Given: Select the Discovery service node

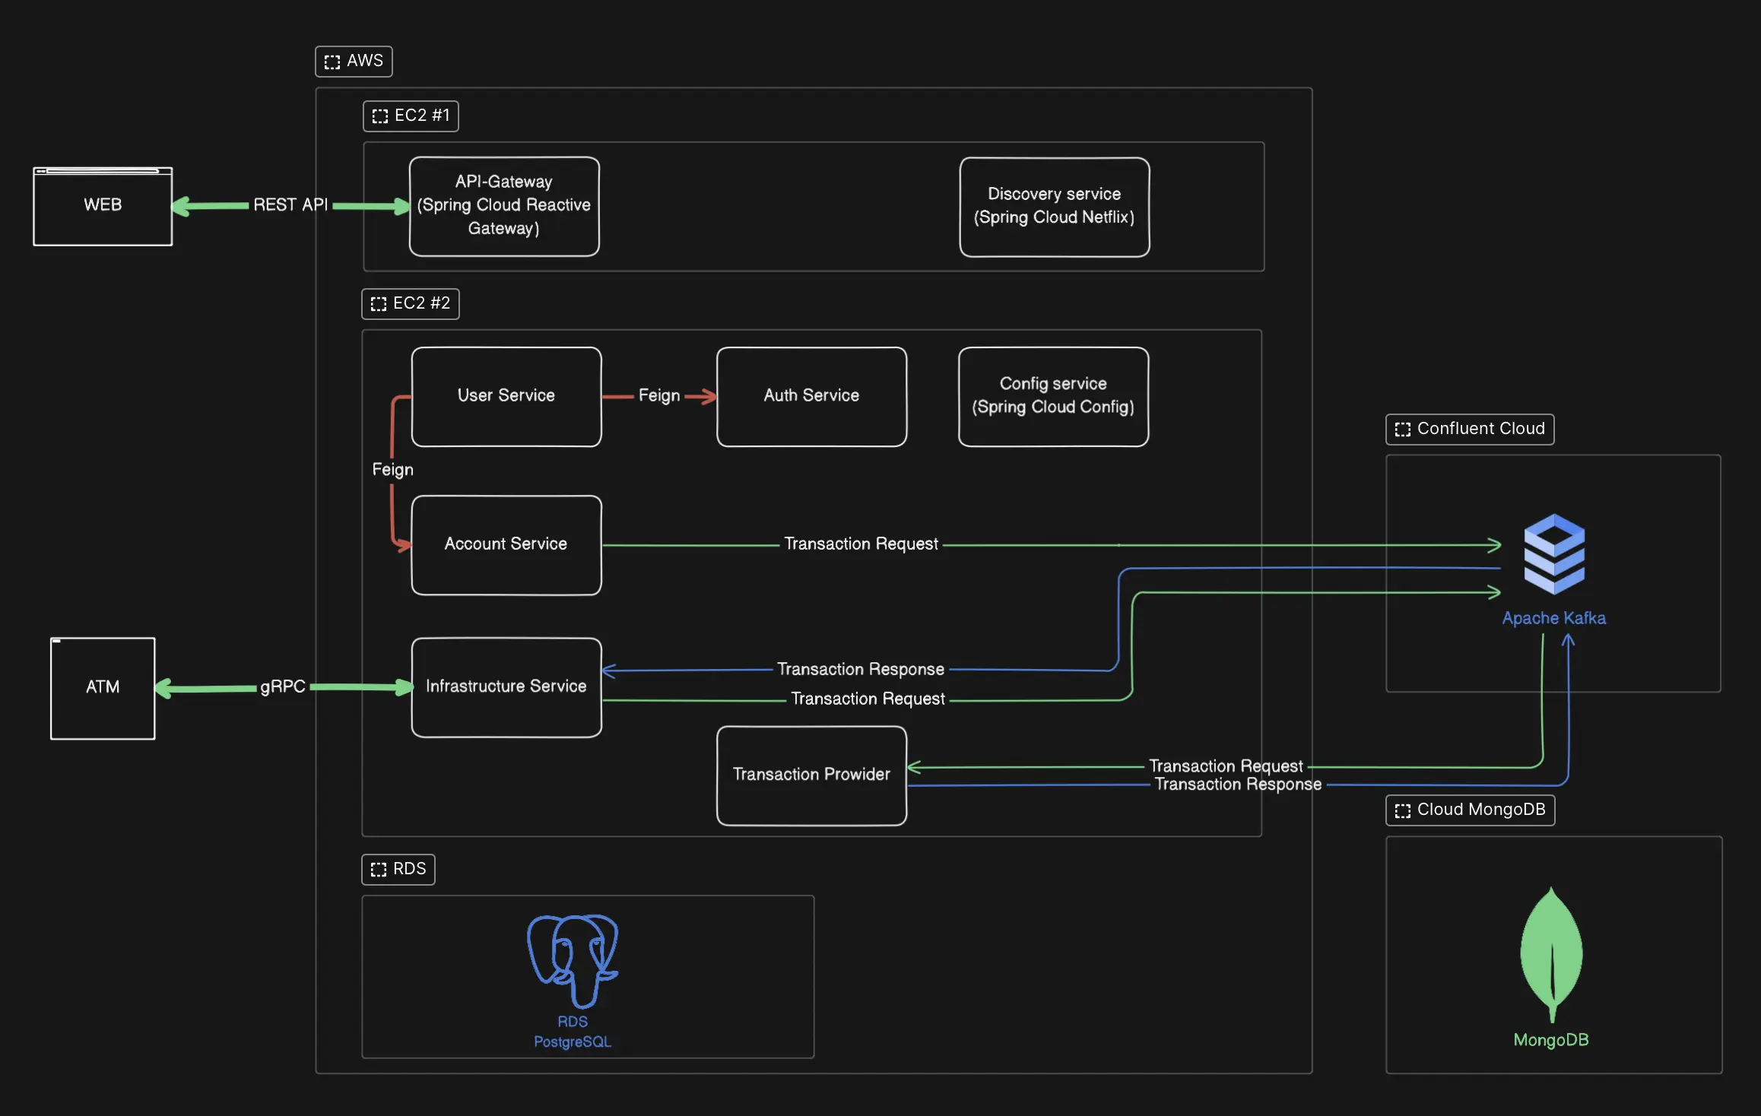Looking at the screenshot, I should point(1055,207).
